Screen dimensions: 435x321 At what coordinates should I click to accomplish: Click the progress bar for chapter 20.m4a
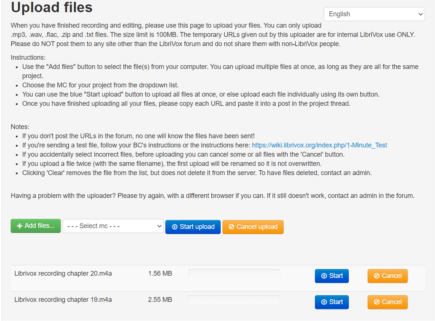click(x=234, y=273)
